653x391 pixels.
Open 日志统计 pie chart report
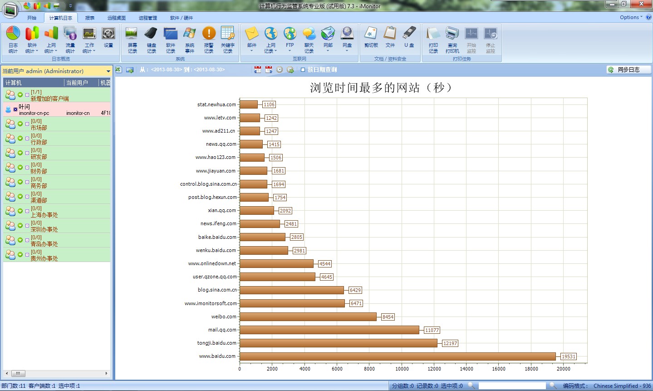[13, 40]
